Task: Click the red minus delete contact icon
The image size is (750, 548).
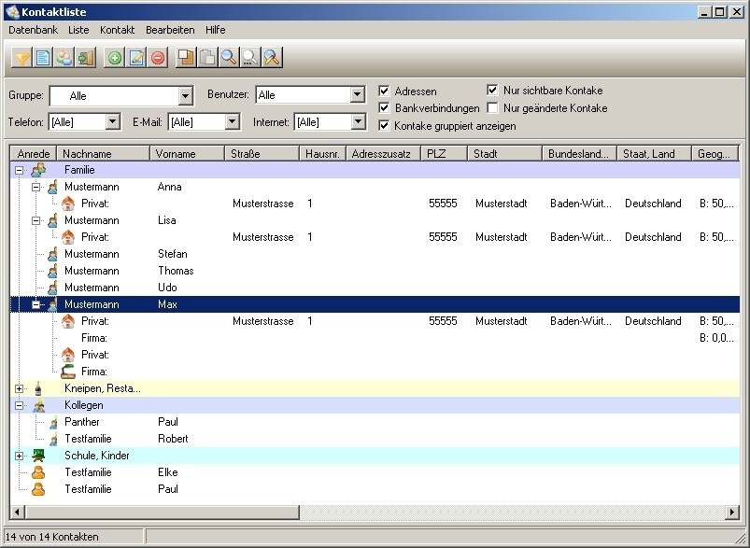Action: (x=158, y=58)
